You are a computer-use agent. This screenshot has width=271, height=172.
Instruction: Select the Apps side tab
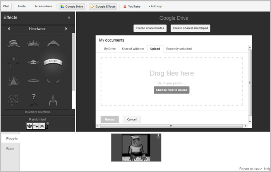pos(10,148)
